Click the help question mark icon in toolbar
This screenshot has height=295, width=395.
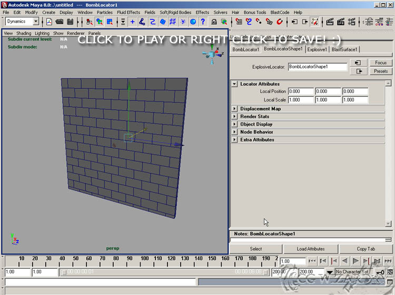[x=203, y=22]
